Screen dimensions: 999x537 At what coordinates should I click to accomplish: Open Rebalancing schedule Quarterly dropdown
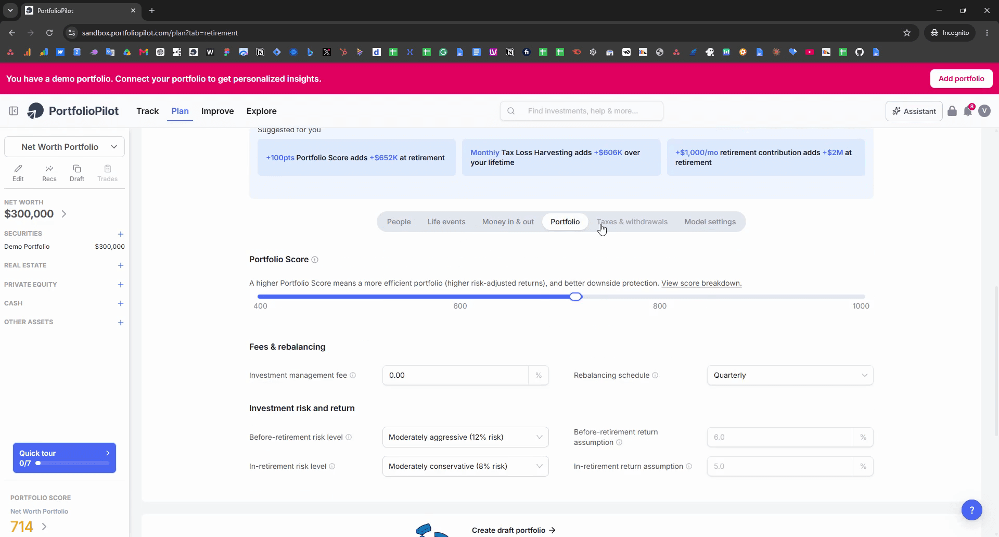790,375
